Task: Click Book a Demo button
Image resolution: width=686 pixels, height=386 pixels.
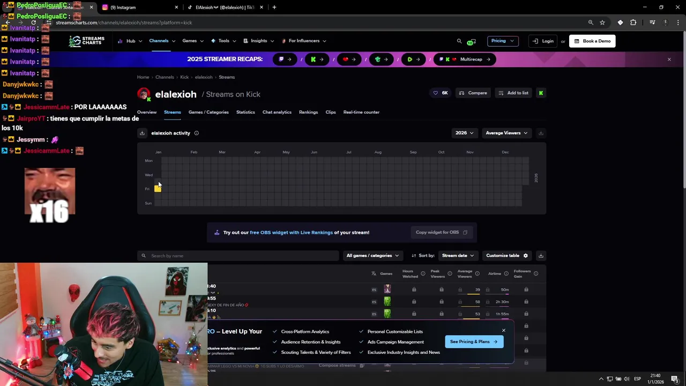Action: coord(592,41)
